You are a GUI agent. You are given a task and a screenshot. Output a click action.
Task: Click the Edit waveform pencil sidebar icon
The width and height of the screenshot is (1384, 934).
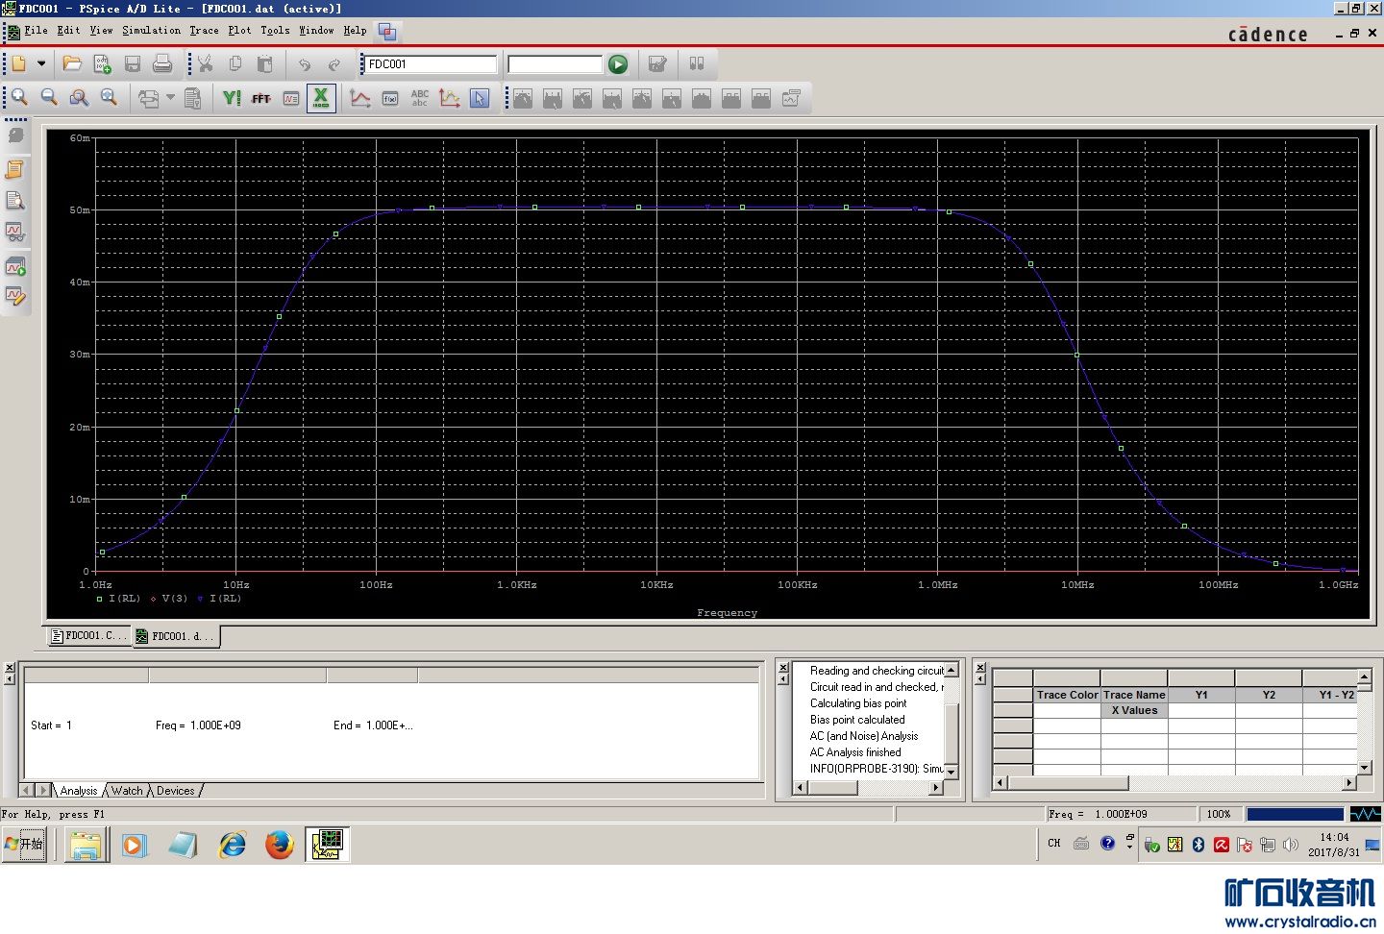click(x=14, y=297)
